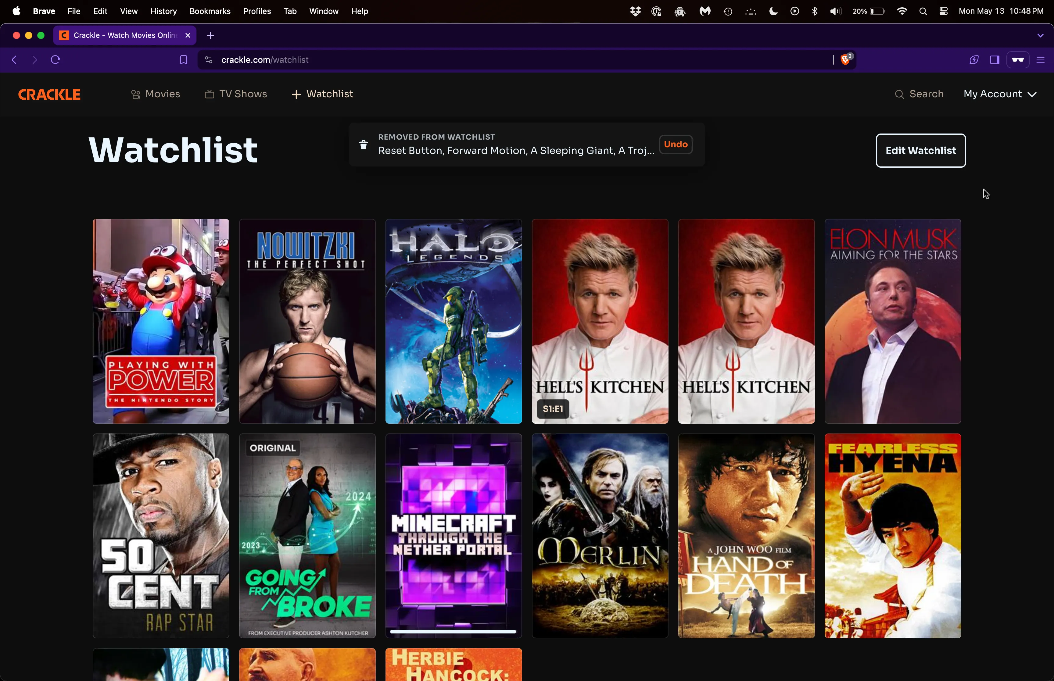Click the volume menu bar icon
1054x681 pixels.
click(x=835, y=12)
